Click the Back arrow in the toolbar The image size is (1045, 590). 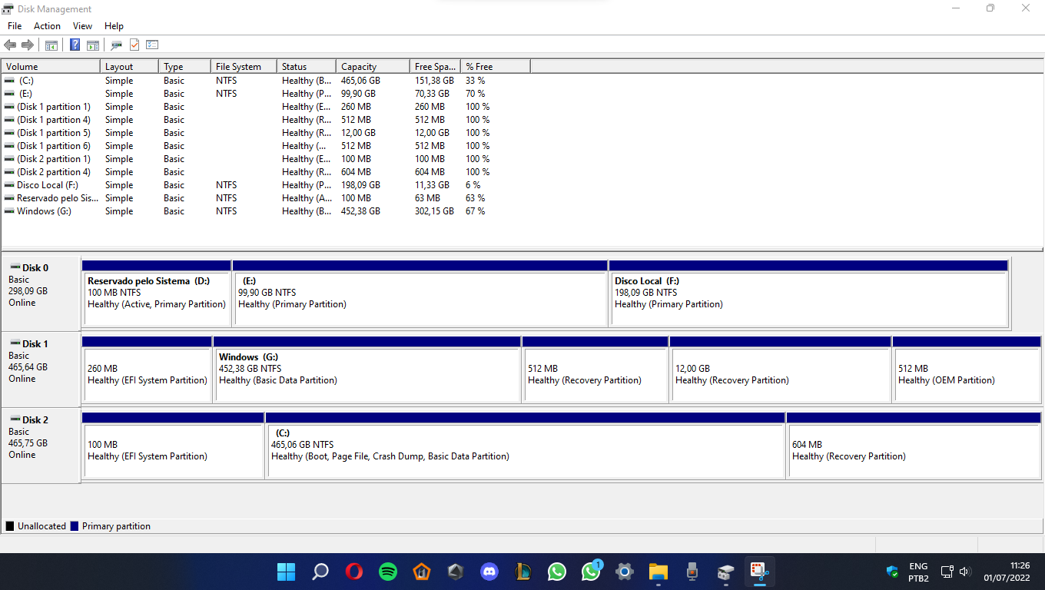tap(10, 45)
